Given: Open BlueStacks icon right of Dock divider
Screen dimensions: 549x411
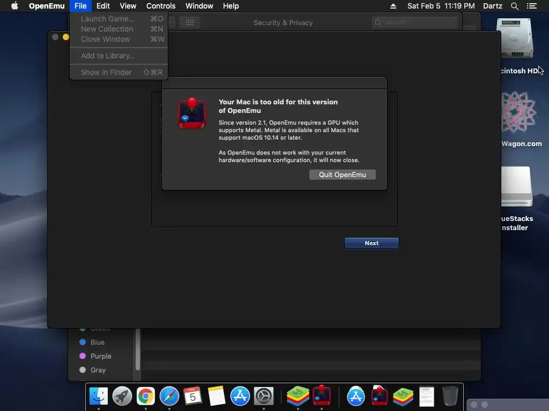Looking at the screenshot, I should (x=403, y=397).
